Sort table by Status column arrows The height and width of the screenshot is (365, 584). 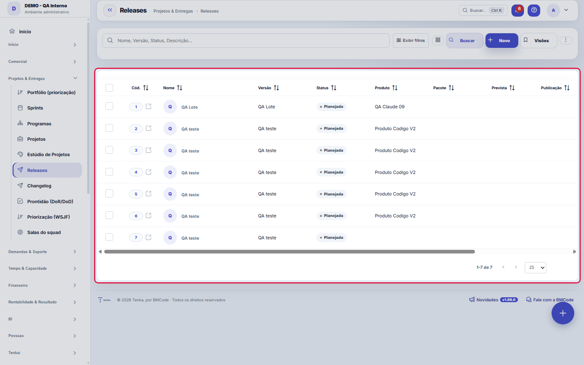click(334, 88)
